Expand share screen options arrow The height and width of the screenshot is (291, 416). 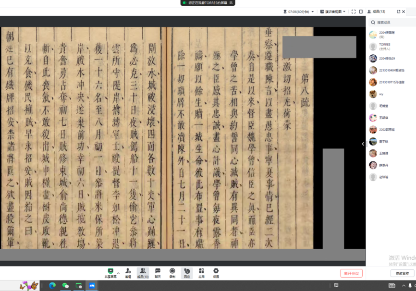pyautogui.click(x=119, y=273)
